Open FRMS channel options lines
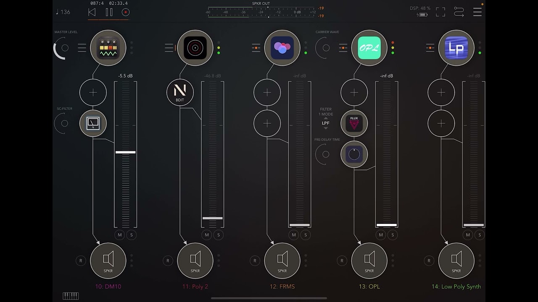This screenshot has width=538, height=302. [256, 48]
